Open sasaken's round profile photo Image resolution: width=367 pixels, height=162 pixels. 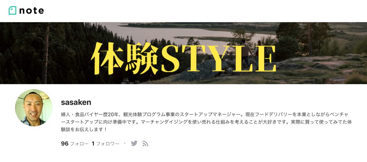point(34,108)
